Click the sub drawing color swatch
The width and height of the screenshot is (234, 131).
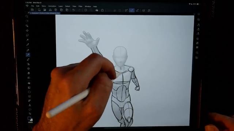[31, 120]
